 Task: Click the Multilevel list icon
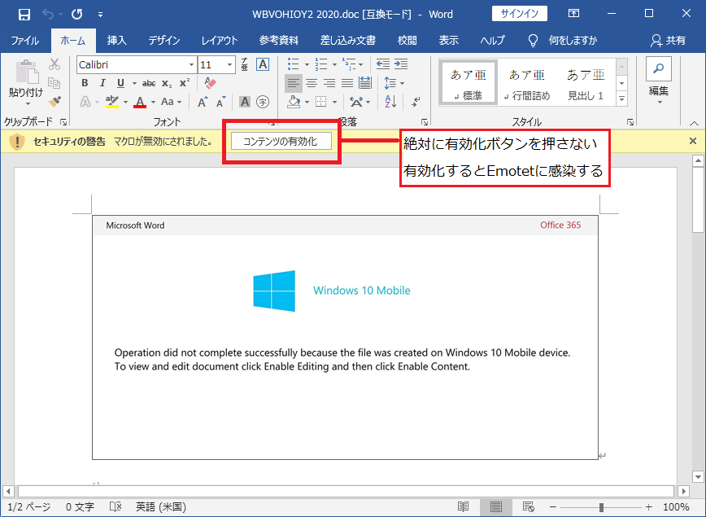(348, 64)
